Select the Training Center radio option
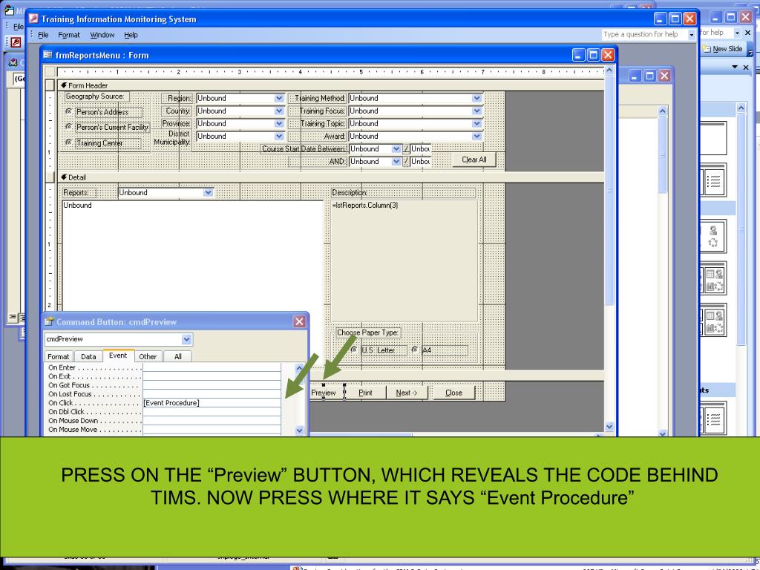The image size is (760, 570). [x=69, y=142]
